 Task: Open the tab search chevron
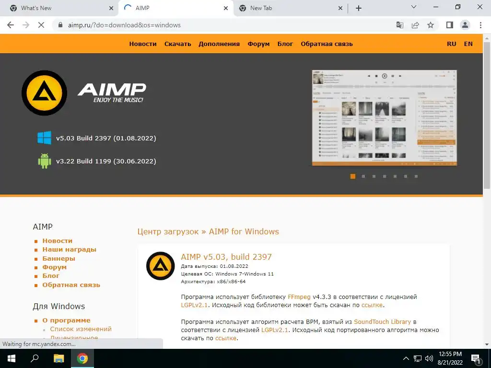pos(414,7)
